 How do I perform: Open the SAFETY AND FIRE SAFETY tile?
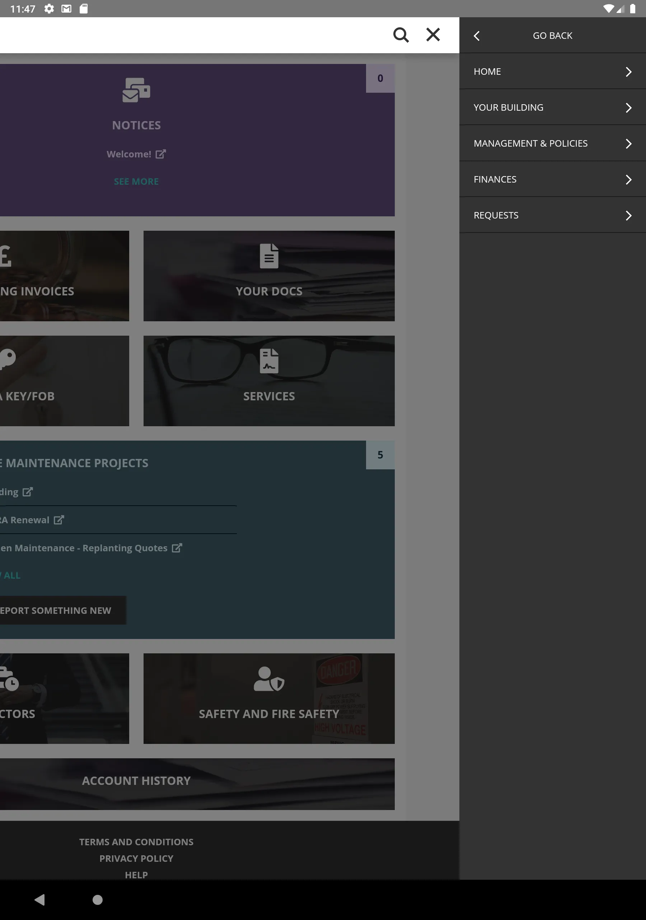[269, 698]
